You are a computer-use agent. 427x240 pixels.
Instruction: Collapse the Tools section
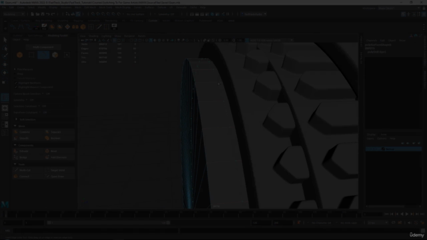click(x=15, y=165)
